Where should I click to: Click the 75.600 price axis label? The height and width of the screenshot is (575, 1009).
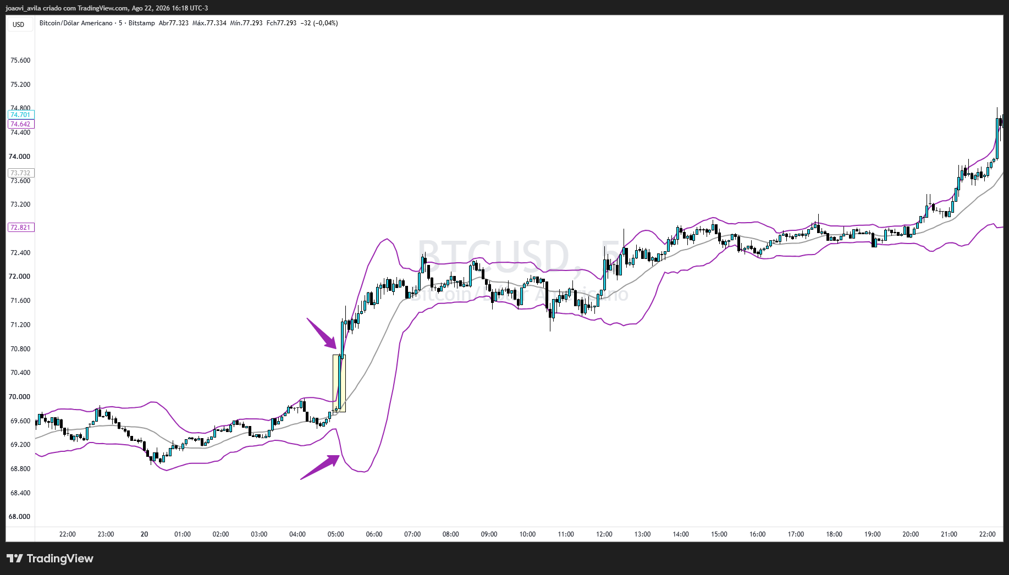tap(20, 60)
